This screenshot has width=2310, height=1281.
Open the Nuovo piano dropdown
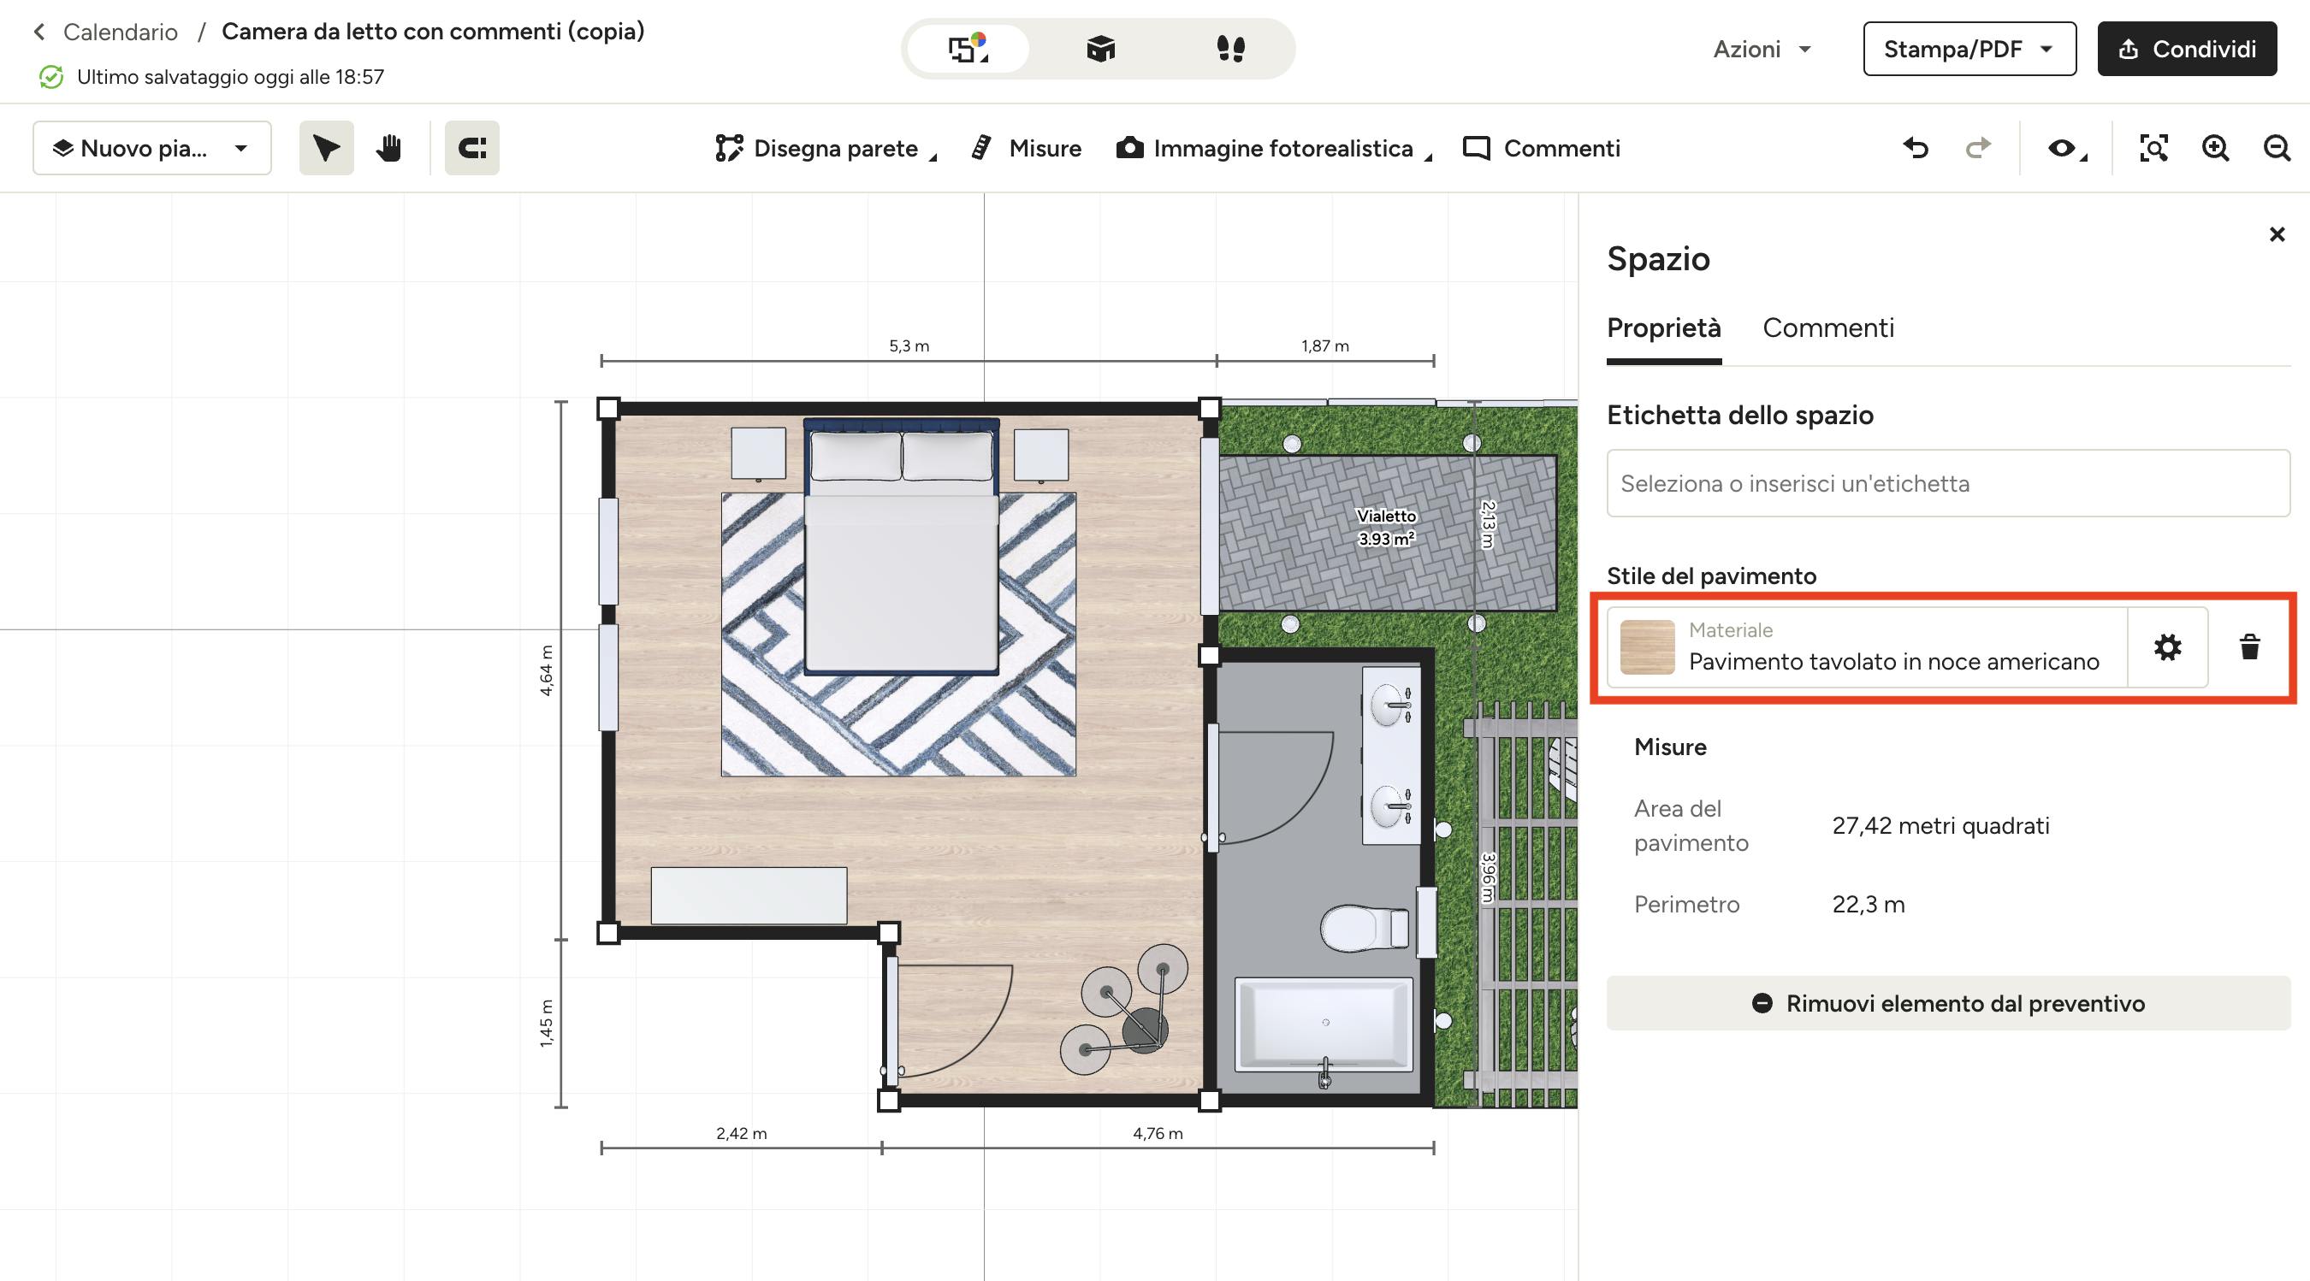point(152,148)
